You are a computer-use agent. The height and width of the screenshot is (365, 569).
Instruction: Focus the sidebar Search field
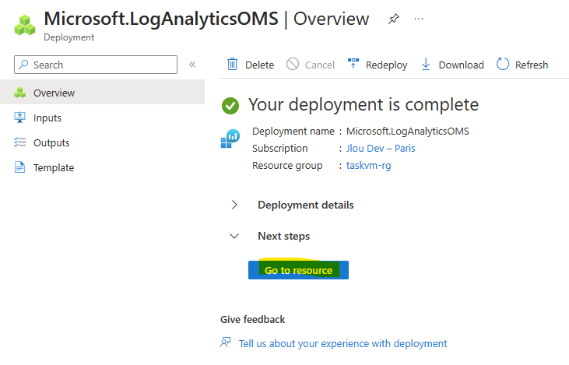[96, 65]
